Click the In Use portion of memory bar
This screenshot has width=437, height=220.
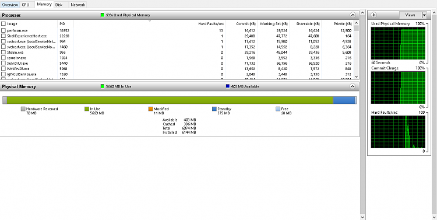(170, 100)
